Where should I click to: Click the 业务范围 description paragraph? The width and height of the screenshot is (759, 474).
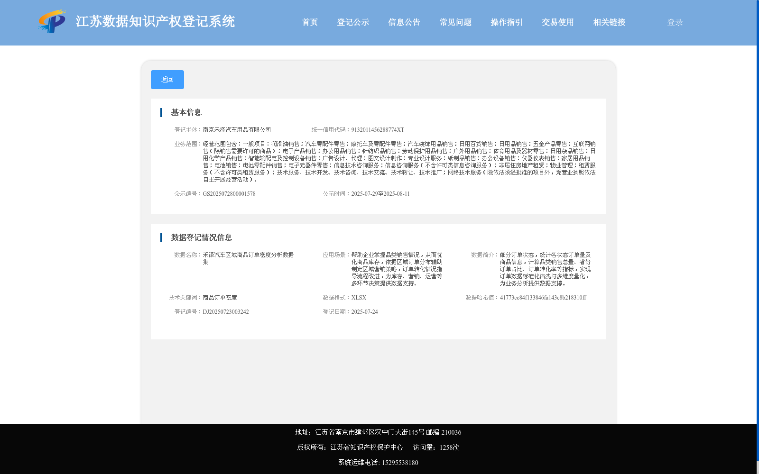pos(399,162)
